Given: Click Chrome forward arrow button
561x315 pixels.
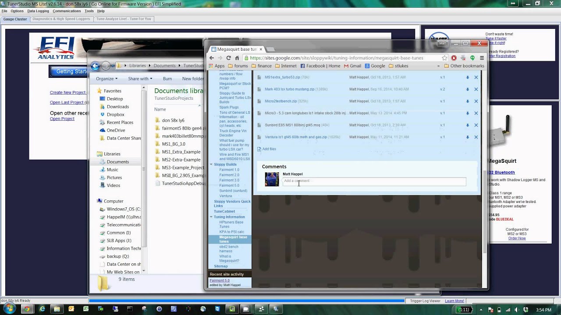Looking at the screenshot, I should point(220,58).
